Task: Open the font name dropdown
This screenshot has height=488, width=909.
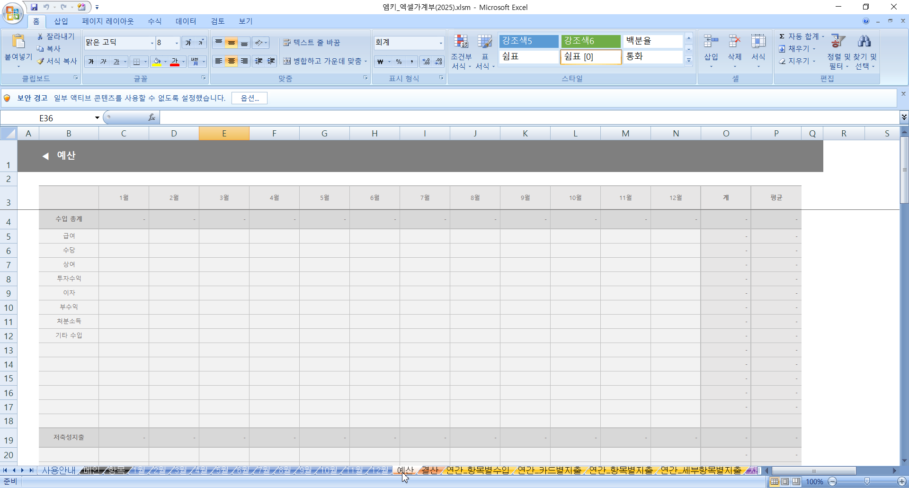Action: [x=152, y=43]
